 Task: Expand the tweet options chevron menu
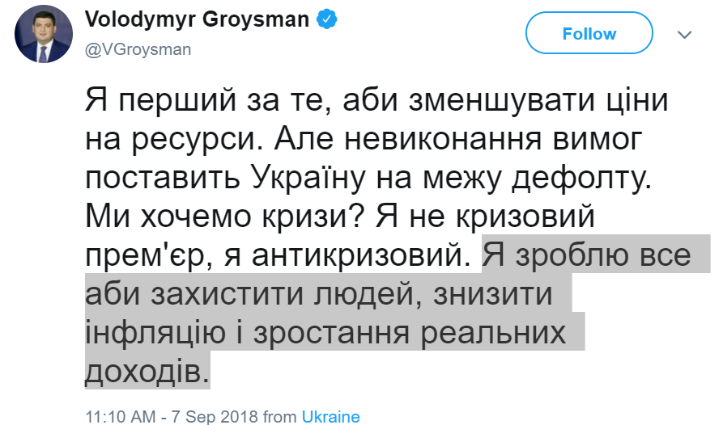pos(685,35)
